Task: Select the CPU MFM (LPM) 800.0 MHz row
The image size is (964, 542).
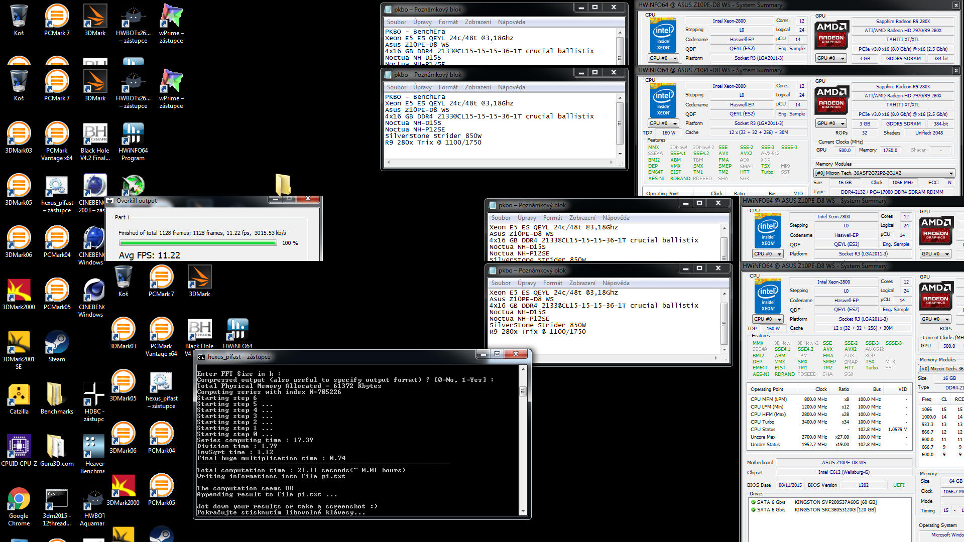Action: 829,399
